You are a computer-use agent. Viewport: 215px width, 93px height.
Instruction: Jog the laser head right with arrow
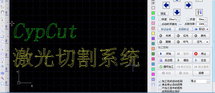188,5
